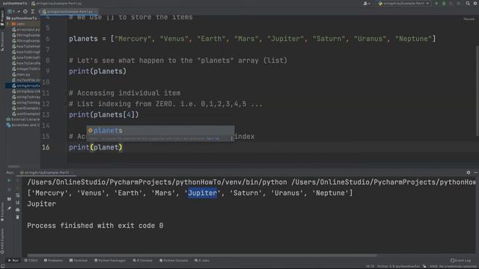Viewport: 479px width, 269px height.
Task: Open the Run tool window tab
Action: (x=13, y=261)
